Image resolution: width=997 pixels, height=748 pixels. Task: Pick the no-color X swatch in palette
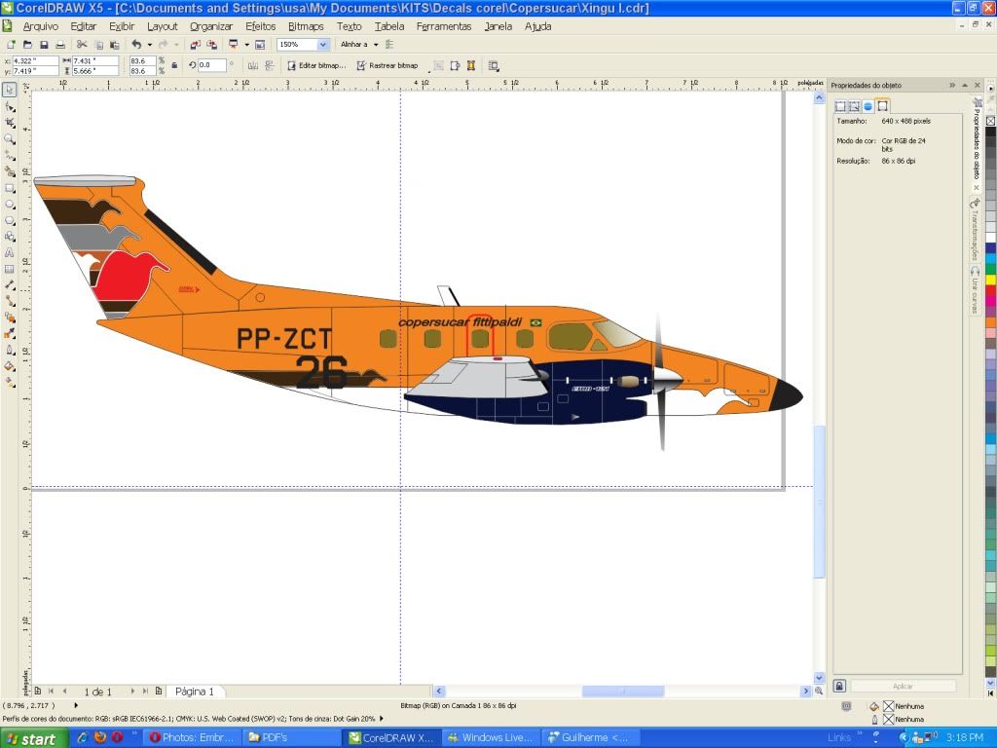point(990,121)
